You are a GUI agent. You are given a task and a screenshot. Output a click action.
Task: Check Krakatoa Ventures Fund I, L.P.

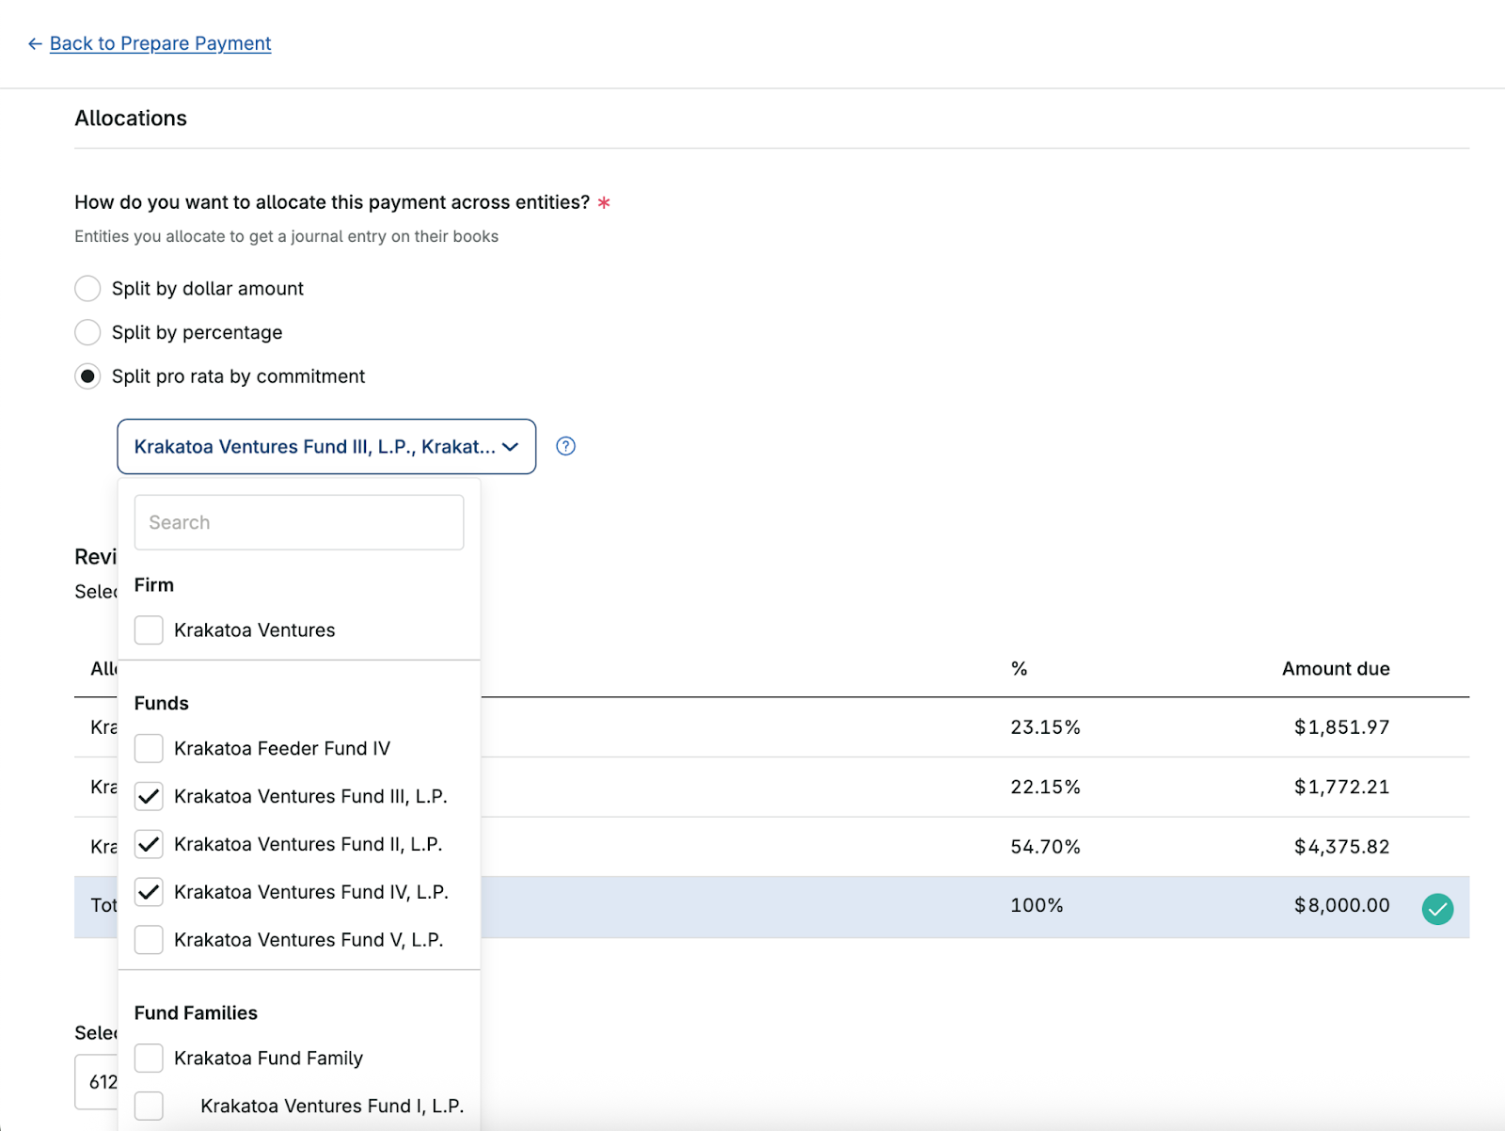(x=149, y=1106)
